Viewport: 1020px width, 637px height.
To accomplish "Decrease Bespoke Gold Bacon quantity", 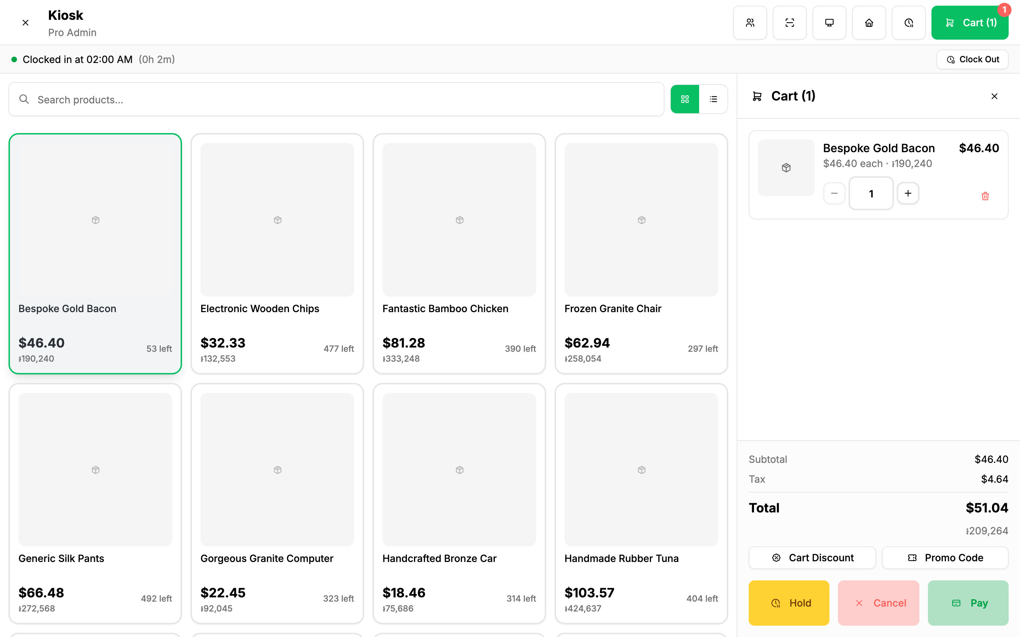I will [834, 193].
